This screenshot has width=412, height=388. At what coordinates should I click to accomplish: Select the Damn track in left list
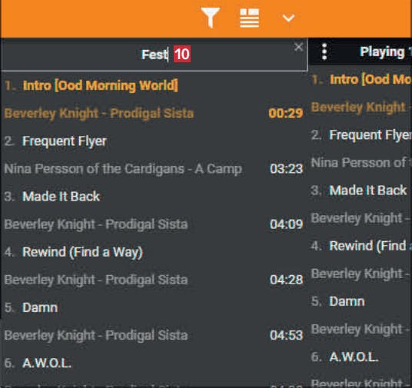[x=40, y=307]
